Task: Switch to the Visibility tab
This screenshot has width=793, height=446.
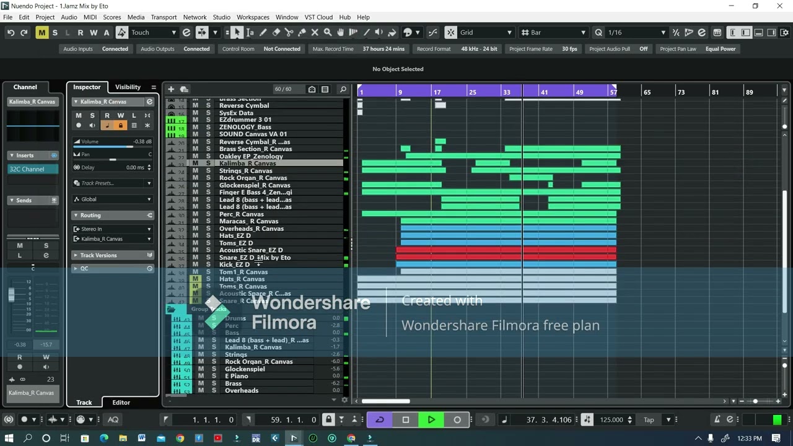Action: (x=128, y=87)
